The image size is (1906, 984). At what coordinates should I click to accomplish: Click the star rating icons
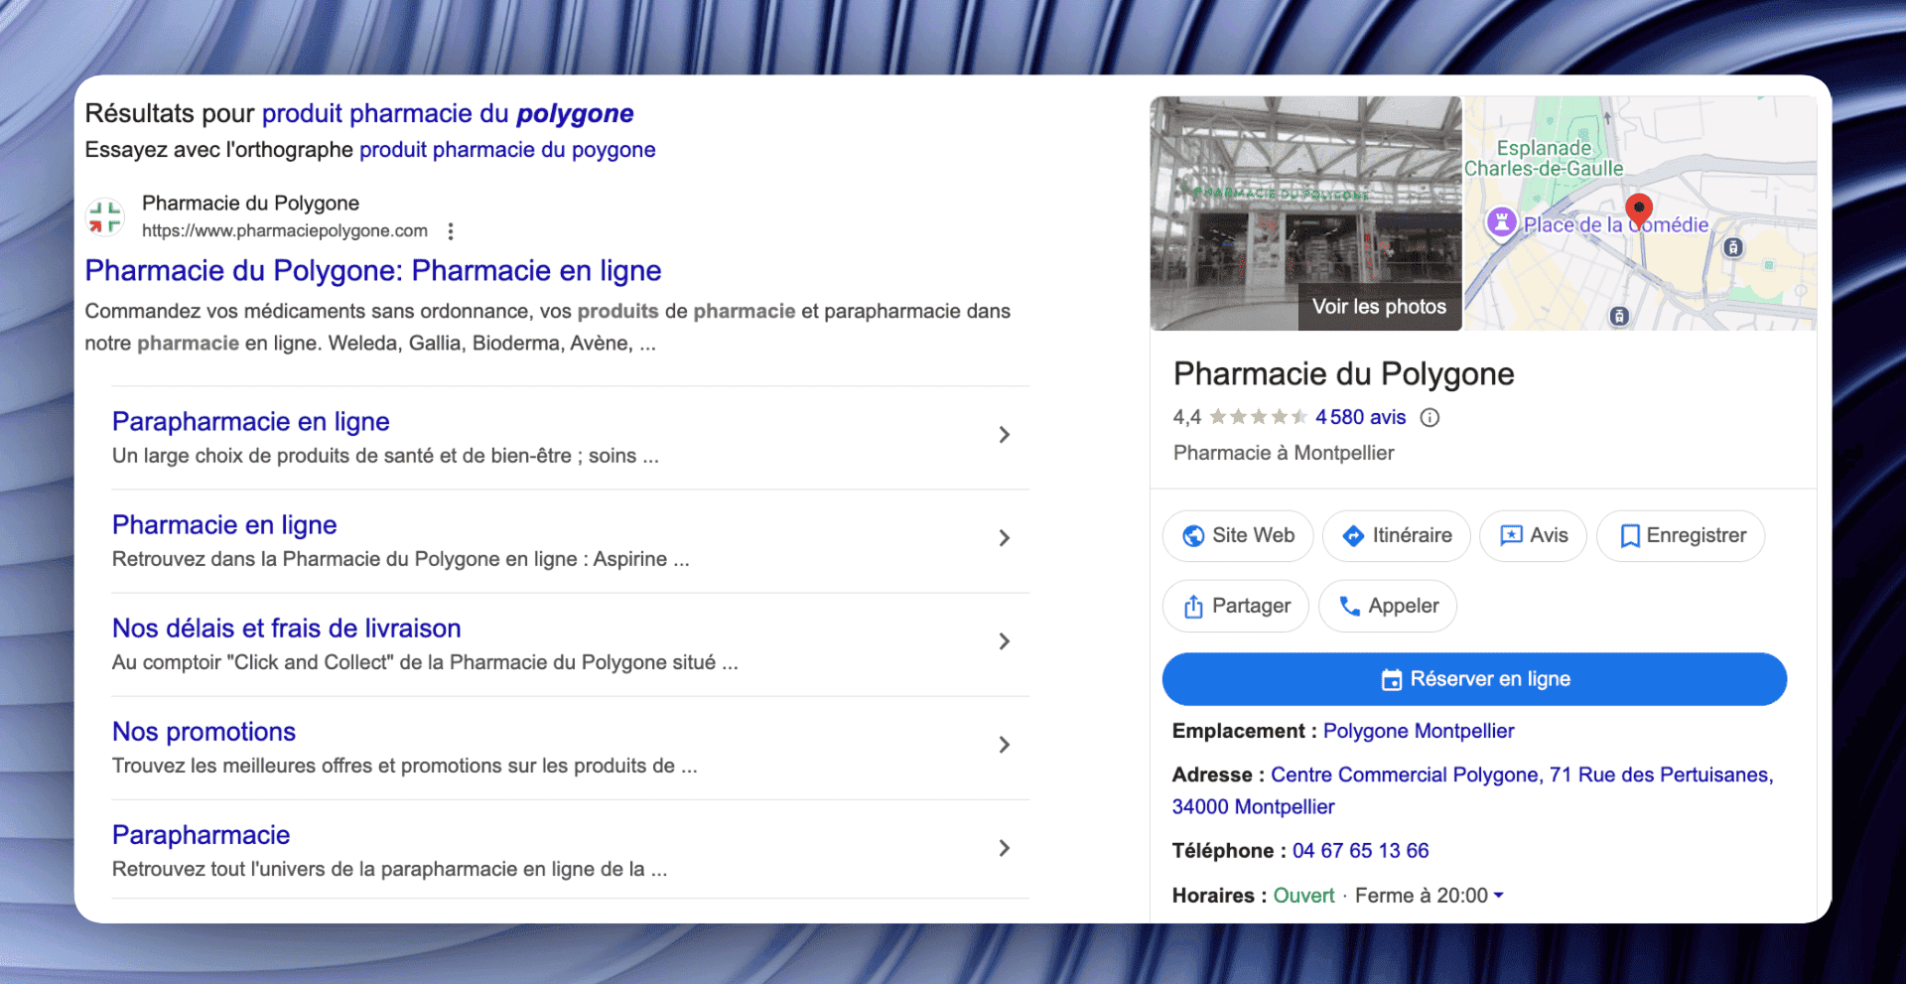pos(1258,417)
